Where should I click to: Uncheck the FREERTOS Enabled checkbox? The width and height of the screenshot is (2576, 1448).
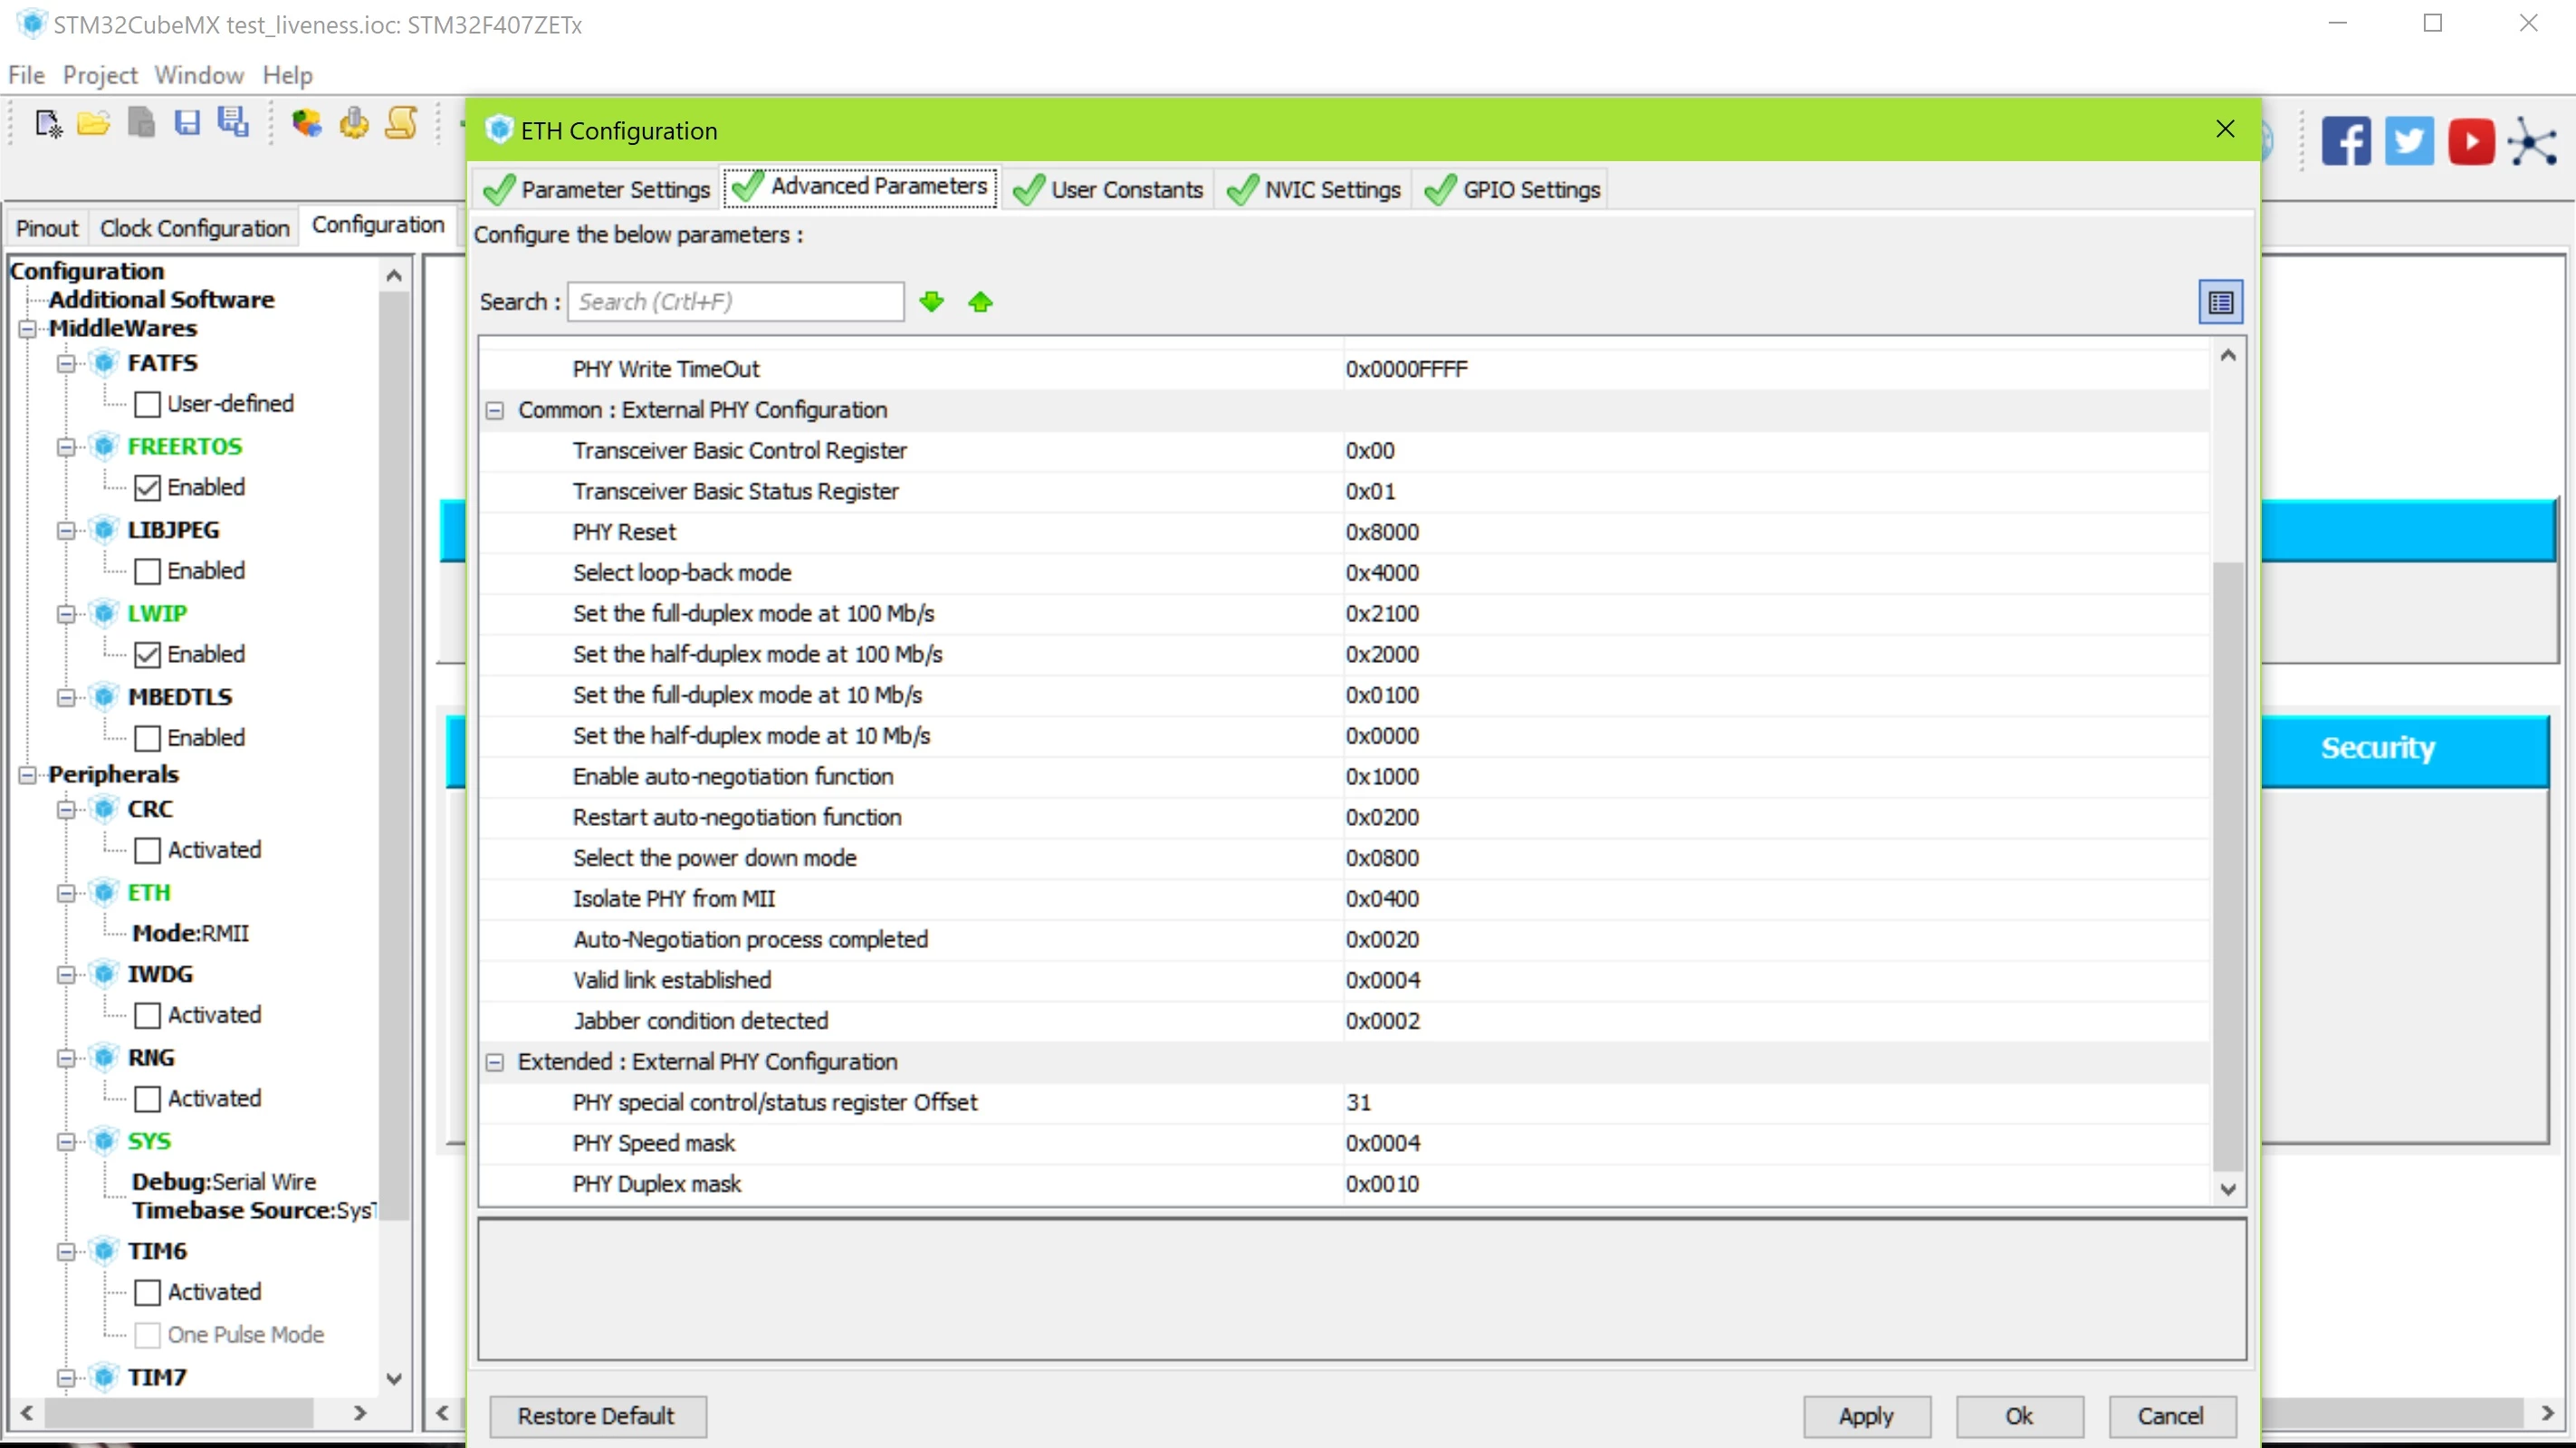point(147,488)
